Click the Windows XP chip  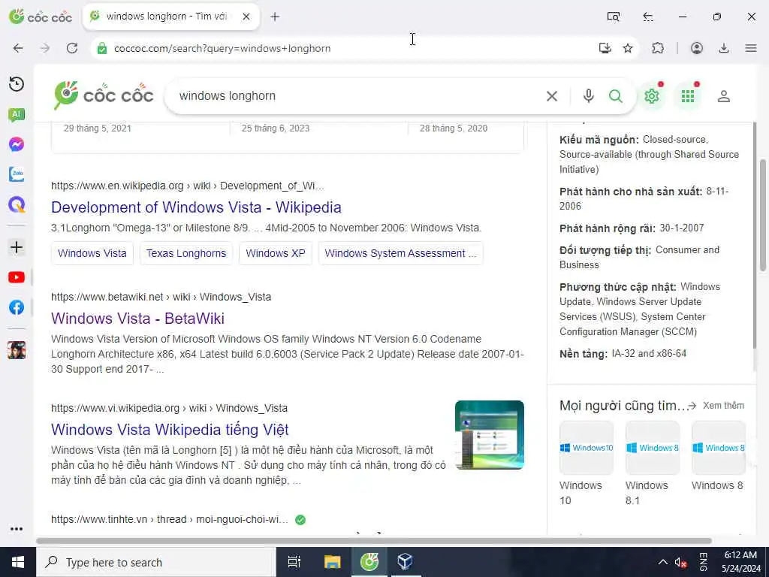pos(275,253)
